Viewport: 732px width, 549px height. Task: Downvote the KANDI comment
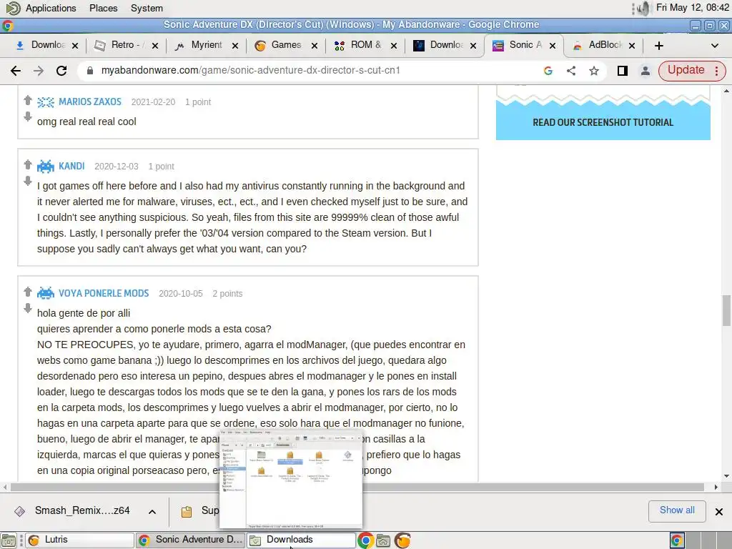click(28, 181)
